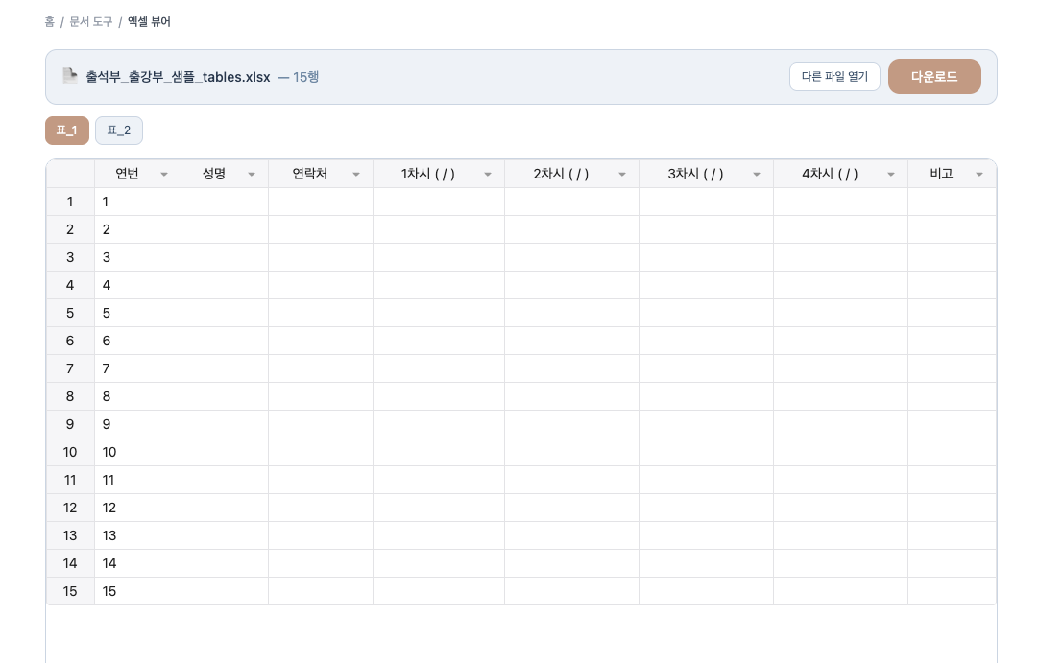Image resolution: width=1063 pixels, height=663 pixels.
Task: Navigate to 문서 도구 breadcrumb link
Action: 91,21
